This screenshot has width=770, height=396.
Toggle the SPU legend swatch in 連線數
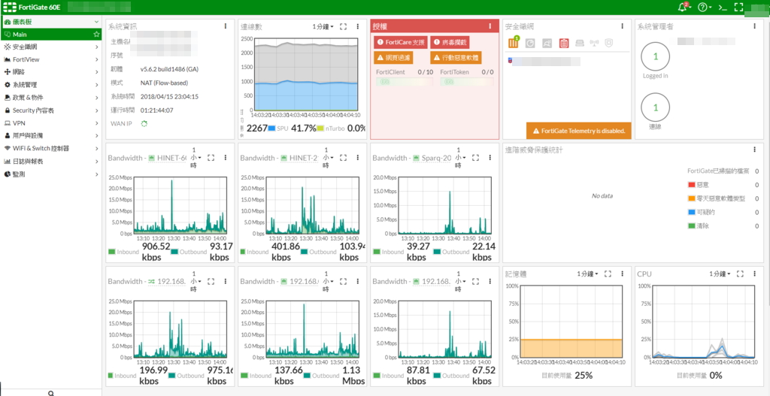tap(271, 128)
